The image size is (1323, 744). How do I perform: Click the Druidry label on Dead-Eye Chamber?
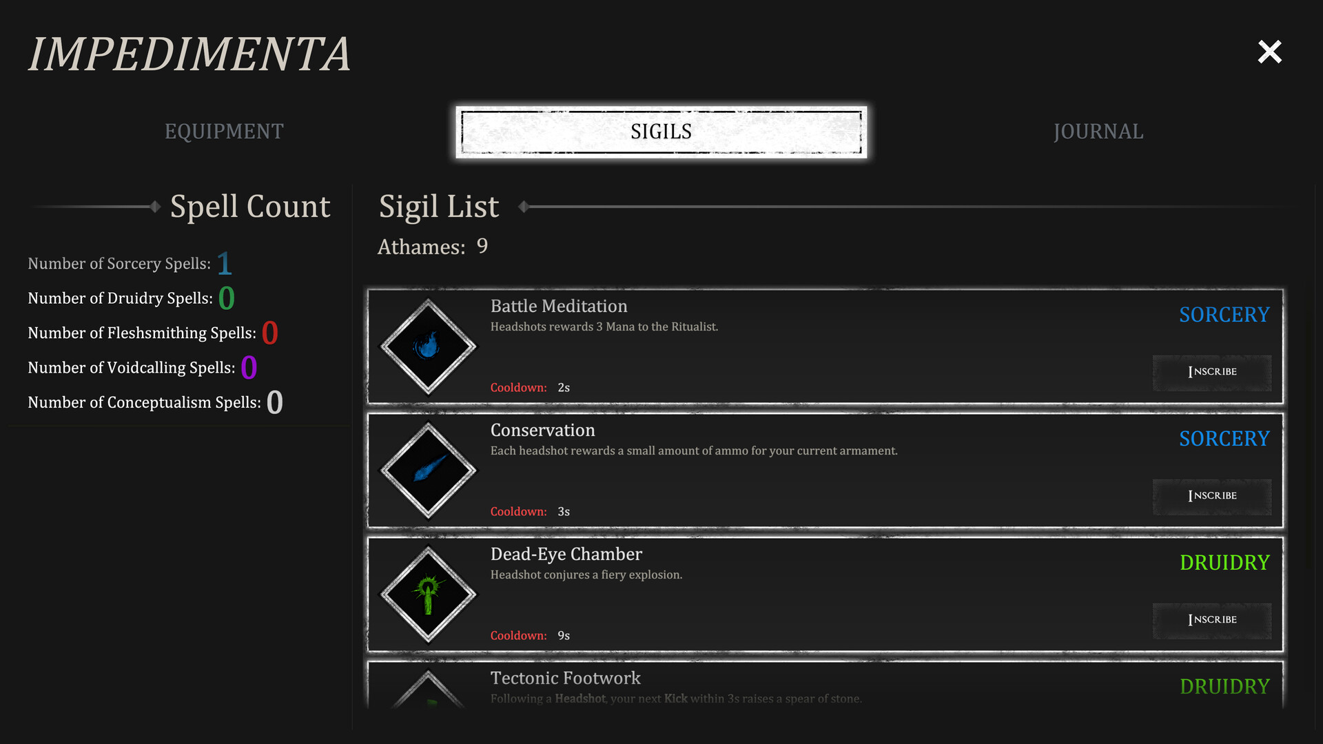[1224, 563]
